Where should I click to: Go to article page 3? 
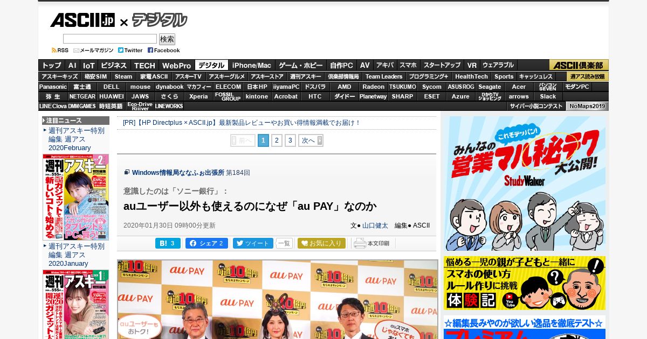pos(290,140)
